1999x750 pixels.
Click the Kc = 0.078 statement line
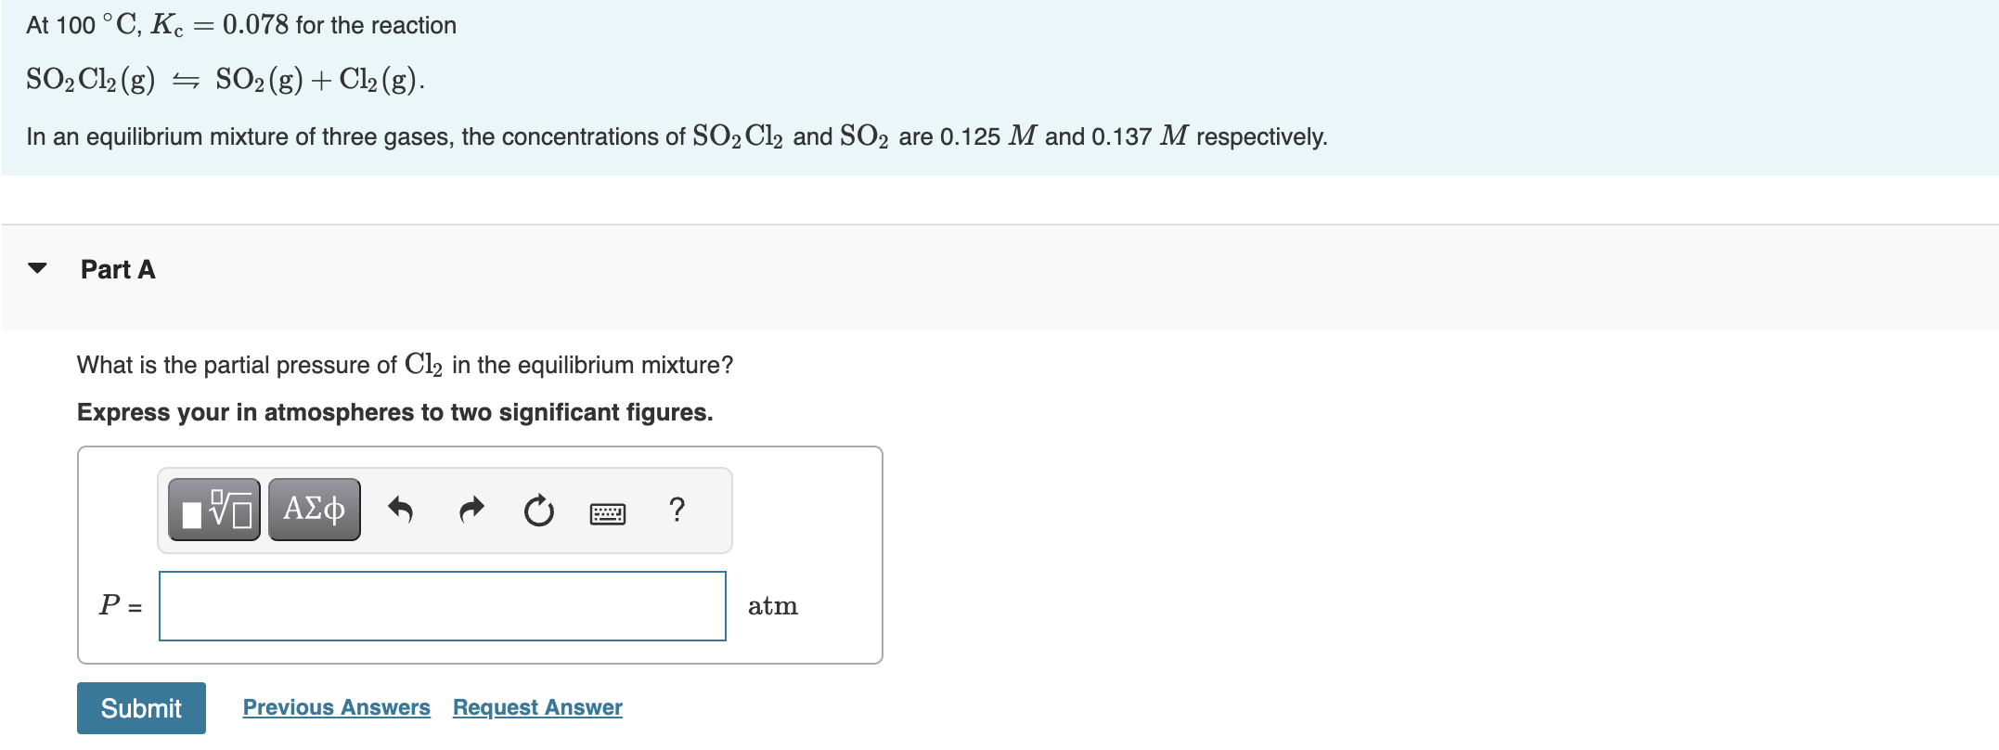pyautogui.click(x=241, y=25)
